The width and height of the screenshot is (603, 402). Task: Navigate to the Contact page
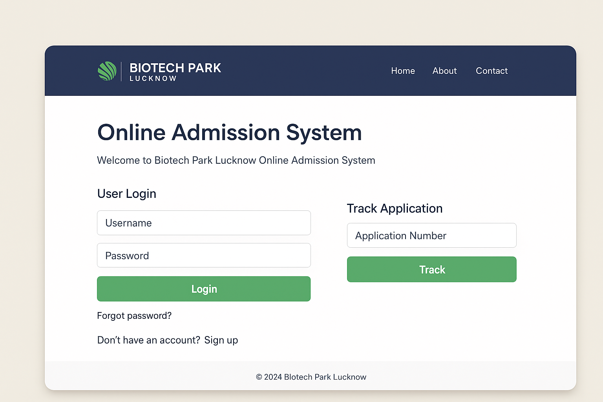(492, 71)
